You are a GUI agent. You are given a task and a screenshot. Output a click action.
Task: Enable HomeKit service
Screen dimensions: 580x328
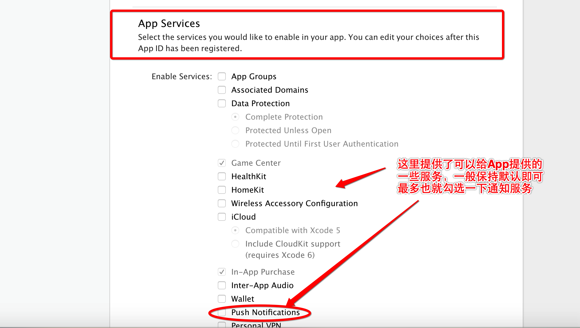tap(222, 189)
